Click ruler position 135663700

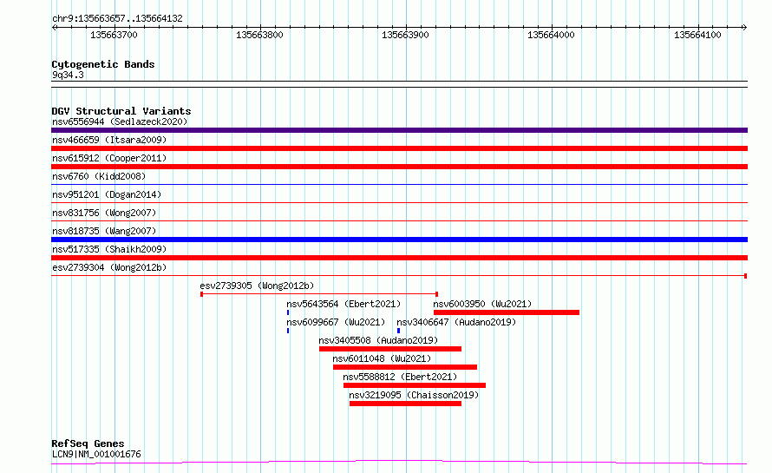[114, 35]
